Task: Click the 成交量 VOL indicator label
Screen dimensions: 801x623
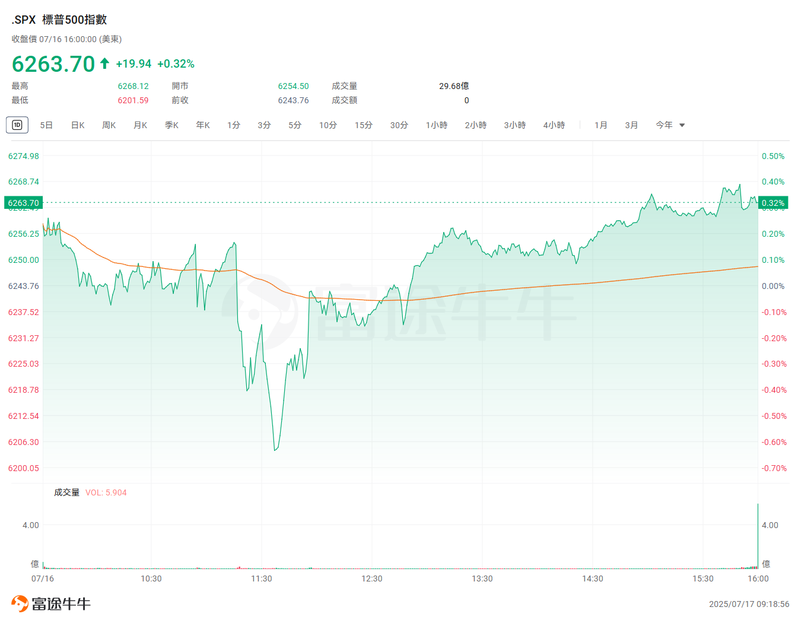Action: 90,492
